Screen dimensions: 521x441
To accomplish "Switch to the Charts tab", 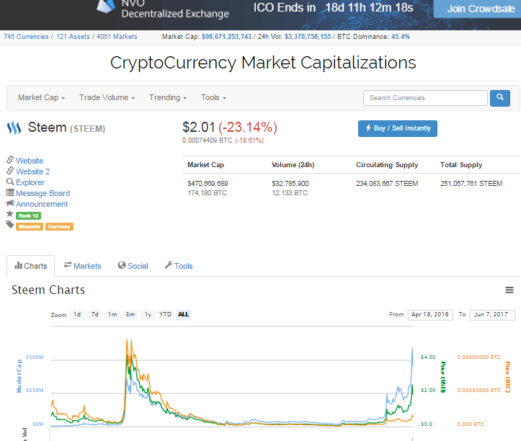I will [30, 266].
